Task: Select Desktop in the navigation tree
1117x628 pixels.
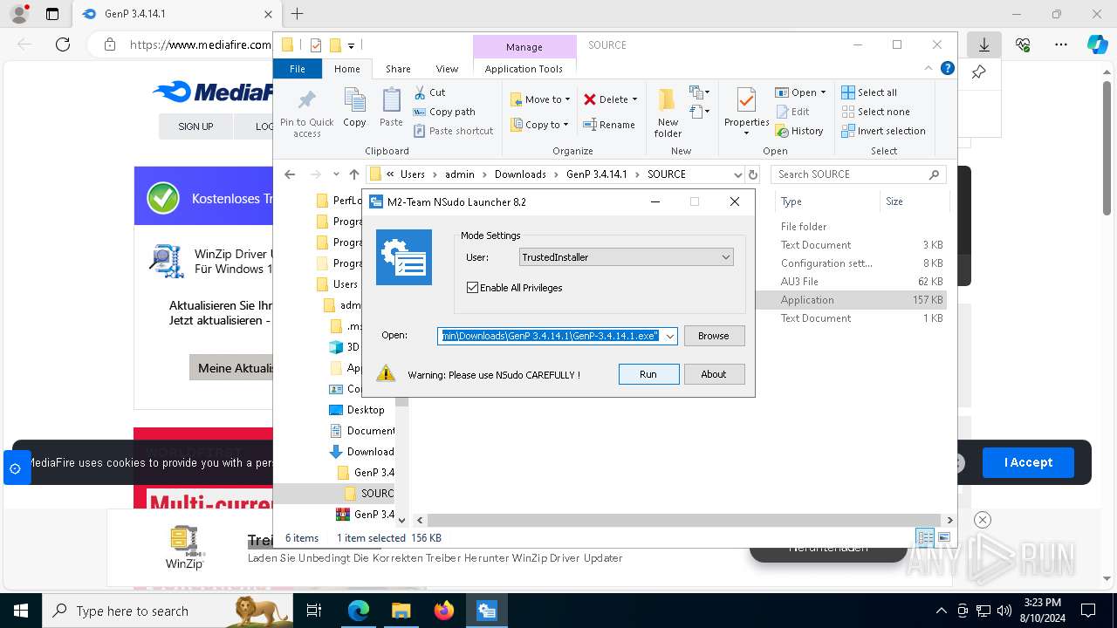Action: (357, 410)
